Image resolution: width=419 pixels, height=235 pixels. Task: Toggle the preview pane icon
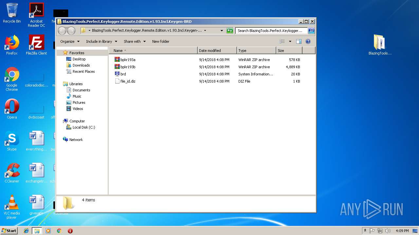click(x=299, y=41)
